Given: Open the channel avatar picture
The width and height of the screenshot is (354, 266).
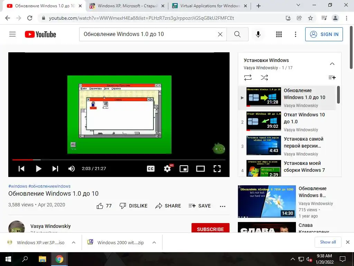Looking at the screenshot, I should tap(17, 227).
